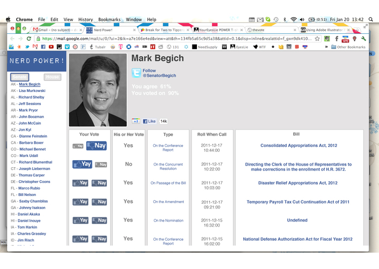Open the Facebook bookmark in bookmarks bar
Viewport: 379px width, 269px height.
point(43,47)
